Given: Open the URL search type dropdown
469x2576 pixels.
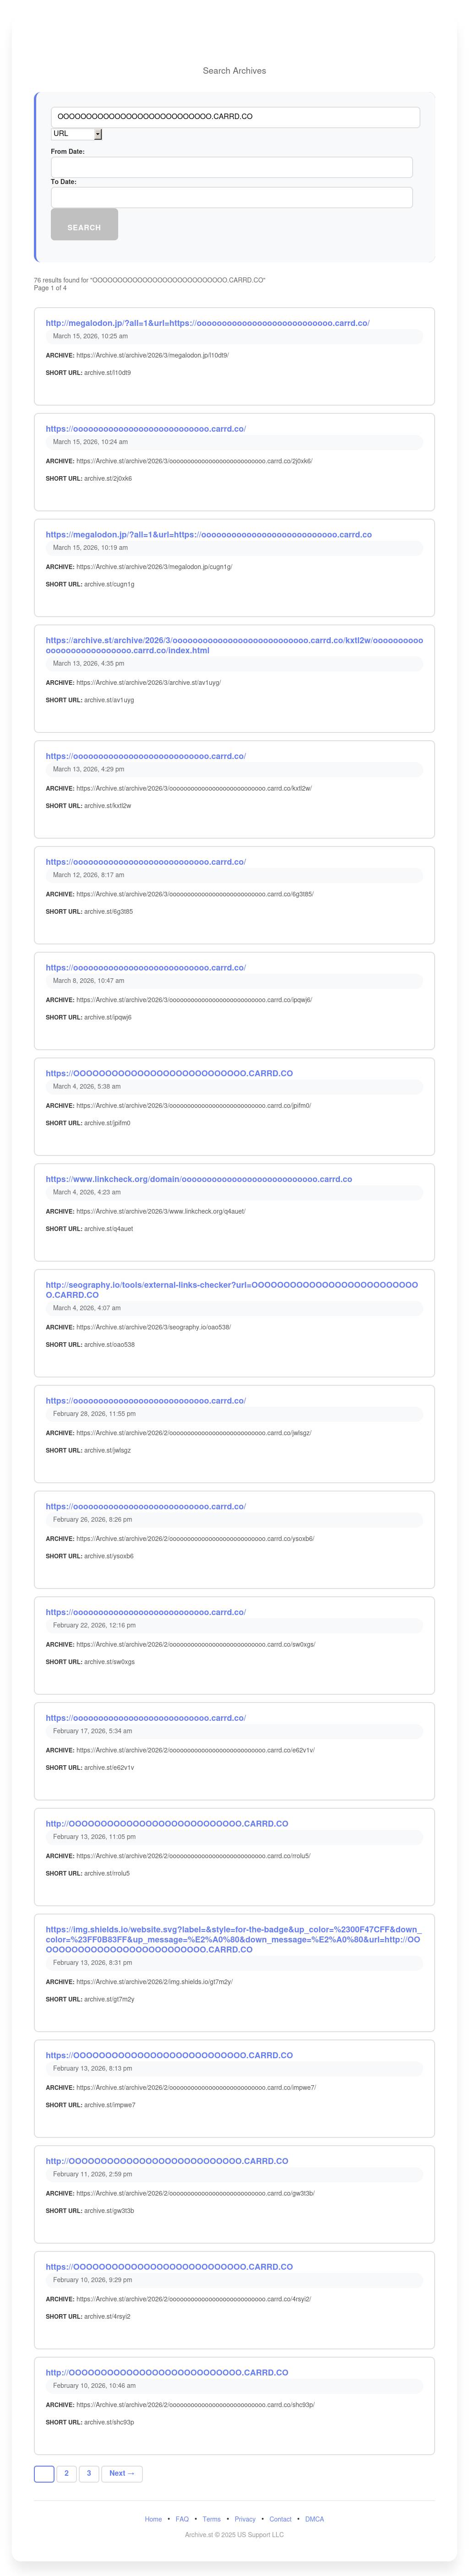Looking at the screenshot, I should tap(77, 134).
